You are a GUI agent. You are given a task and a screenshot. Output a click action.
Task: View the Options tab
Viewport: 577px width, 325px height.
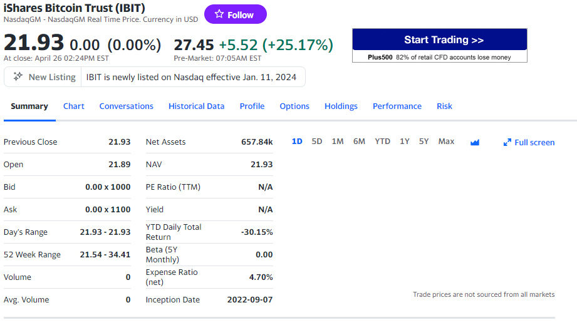294,106
